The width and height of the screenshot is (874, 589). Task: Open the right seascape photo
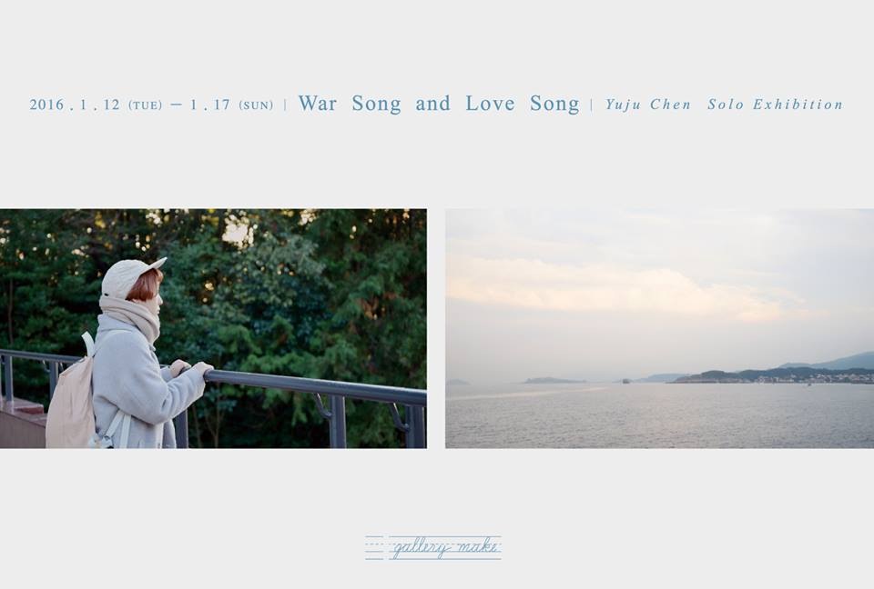click(659, 328)
